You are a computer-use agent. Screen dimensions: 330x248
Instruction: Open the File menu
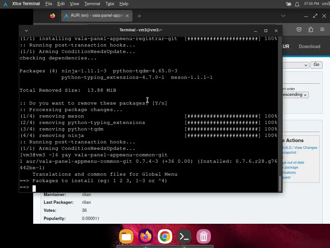tap(49, 4)
